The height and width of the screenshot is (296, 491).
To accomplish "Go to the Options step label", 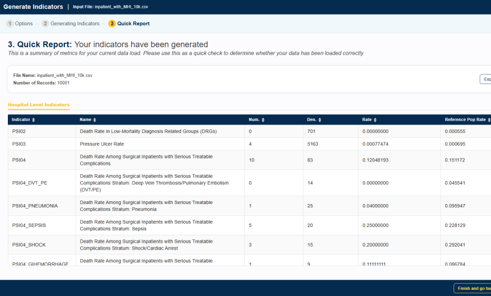I will coord(24,24).
